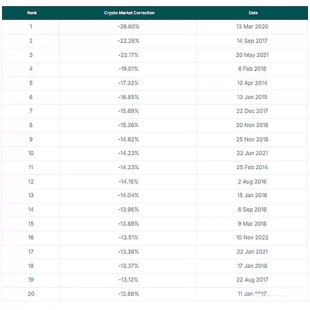Image resolution: width=310 pixels, height=310 pixels.
Task: Click the 10 Nov 2022 date cell
Action: [253, 238]
